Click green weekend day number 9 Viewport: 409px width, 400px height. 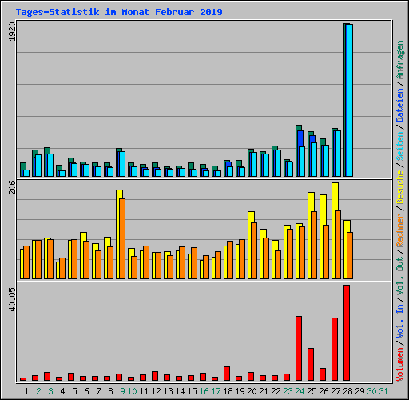122,391
